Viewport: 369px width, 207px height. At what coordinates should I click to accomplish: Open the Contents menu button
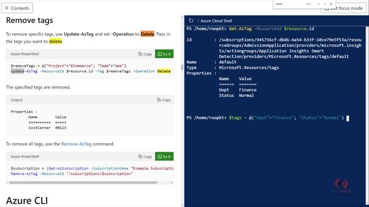tap(17, 8)
